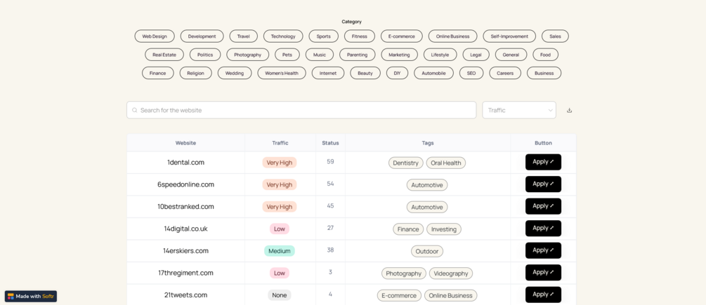Click the search magnifier icon
Screen dimensions: 706x305
pos(135,110)
